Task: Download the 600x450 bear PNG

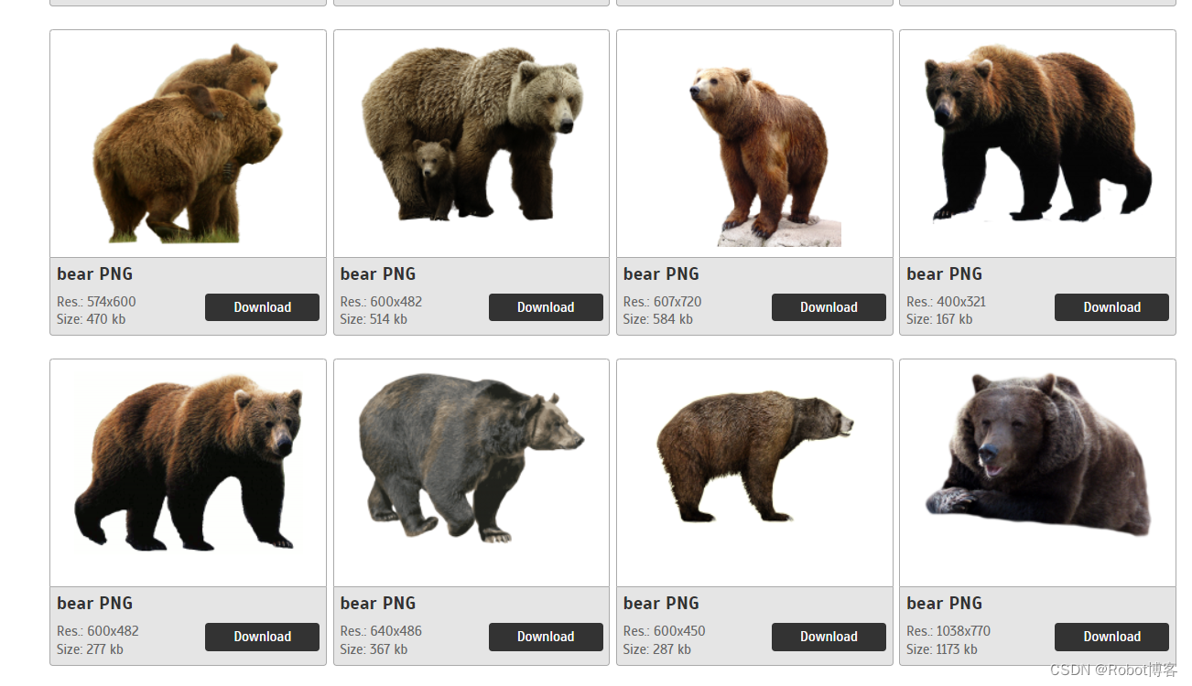Action: click(829, 637)
